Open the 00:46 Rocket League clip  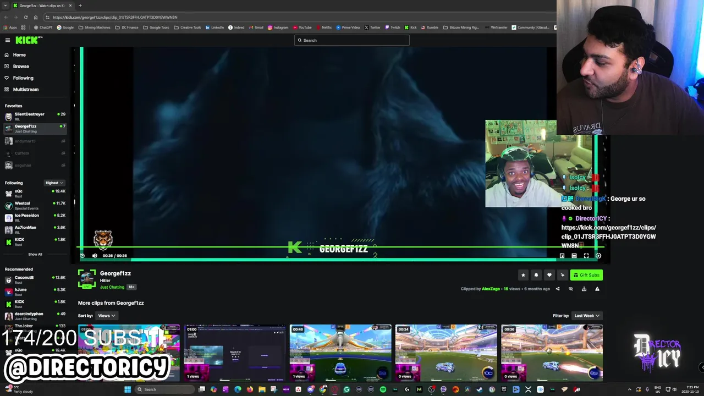tap(340, 353)
